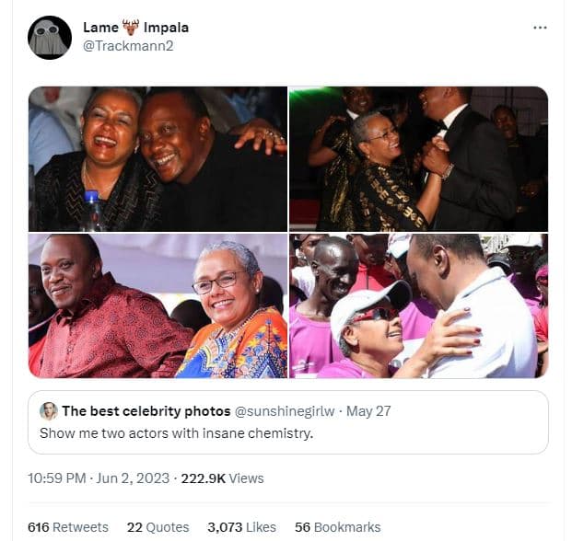Click the @Trackmann2 handle
The image size is (572, 541).
(121, 45)
